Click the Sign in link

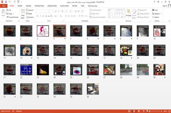click(x=165, y=6)
